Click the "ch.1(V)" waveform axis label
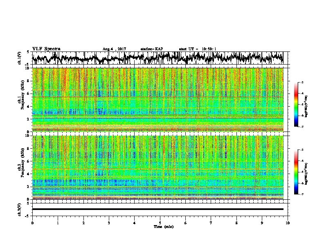The height and width of the screenshot is (250, 324). tap(20, 58)
